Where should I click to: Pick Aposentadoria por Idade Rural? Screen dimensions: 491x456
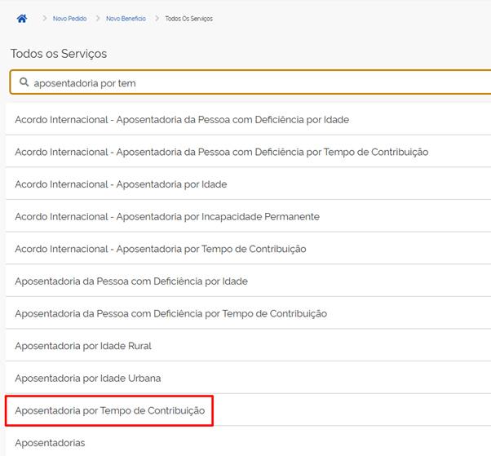248,345
